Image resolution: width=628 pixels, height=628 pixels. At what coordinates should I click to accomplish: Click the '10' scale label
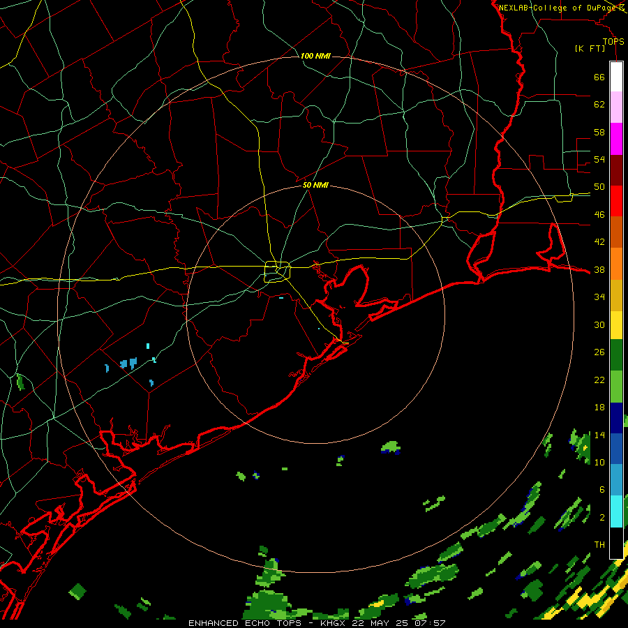click(x=599, y=463)
